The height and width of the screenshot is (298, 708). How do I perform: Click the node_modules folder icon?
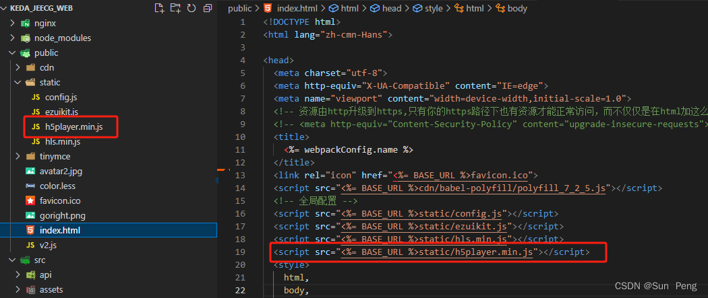(x=25, y=38)
